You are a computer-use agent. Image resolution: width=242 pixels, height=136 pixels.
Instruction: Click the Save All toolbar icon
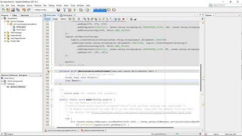(18, 10)
